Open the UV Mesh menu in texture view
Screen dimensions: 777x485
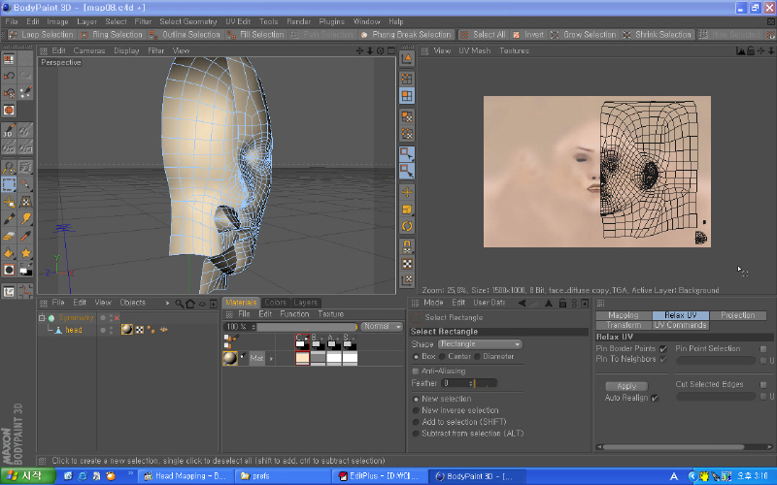point(474,50)
